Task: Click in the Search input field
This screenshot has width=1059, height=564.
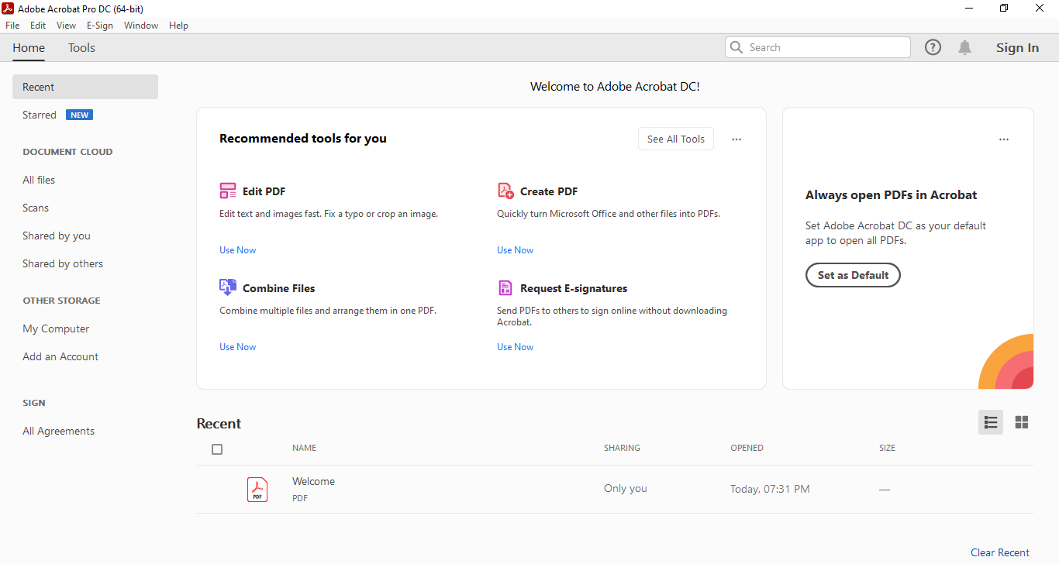Action: click(826, 47)
